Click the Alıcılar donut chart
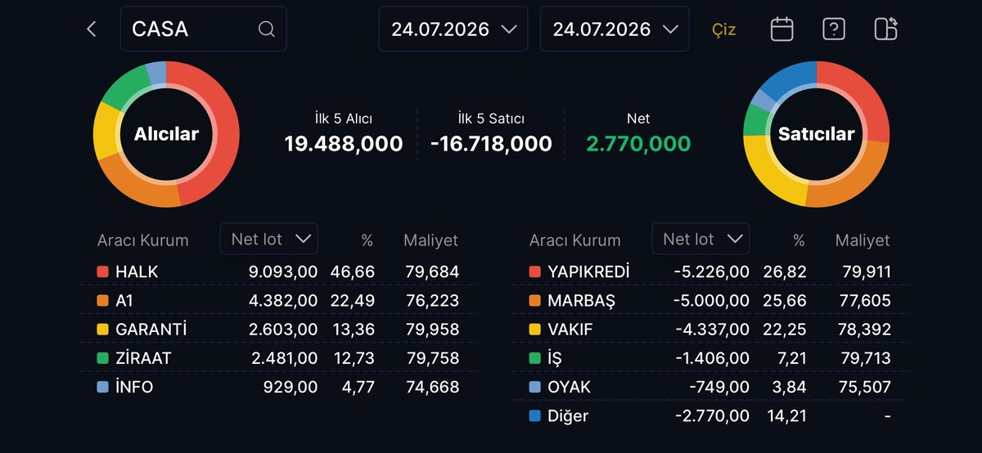 click(x=166, y=134)
